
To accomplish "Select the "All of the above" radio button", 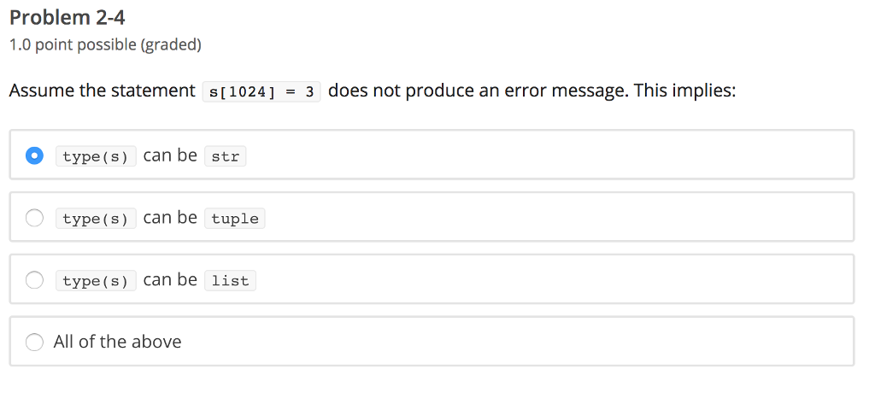I will tap(34, 342).
